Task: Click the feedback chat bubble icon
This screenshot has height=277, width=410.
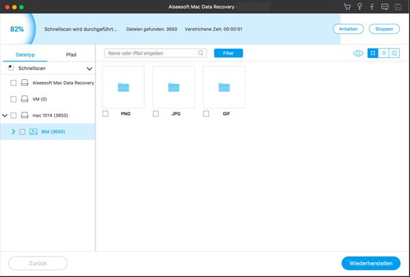Action: (x=385, y=7)
